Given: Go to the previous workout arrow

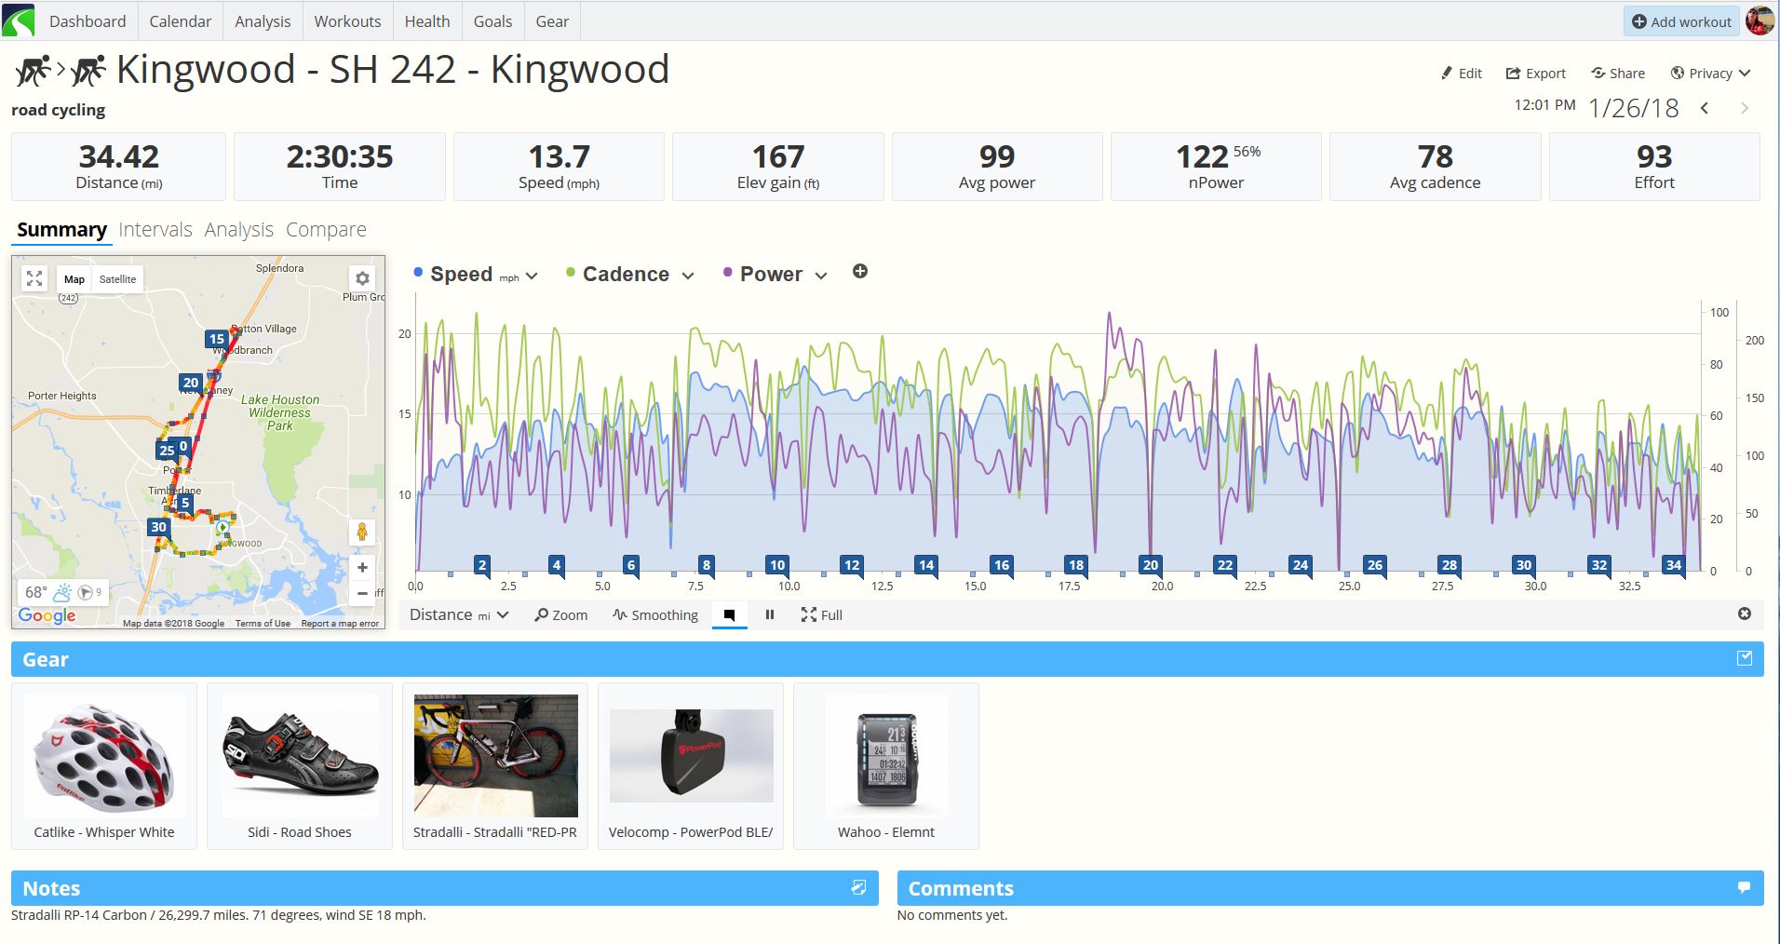Looking at the screenshot, I should (1705, 108).
